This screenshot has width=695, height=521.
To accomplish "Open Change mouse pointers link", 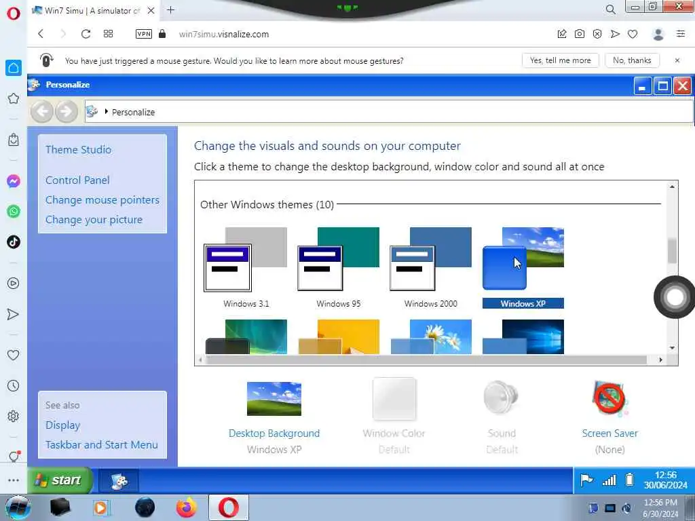I will (102, 200).
